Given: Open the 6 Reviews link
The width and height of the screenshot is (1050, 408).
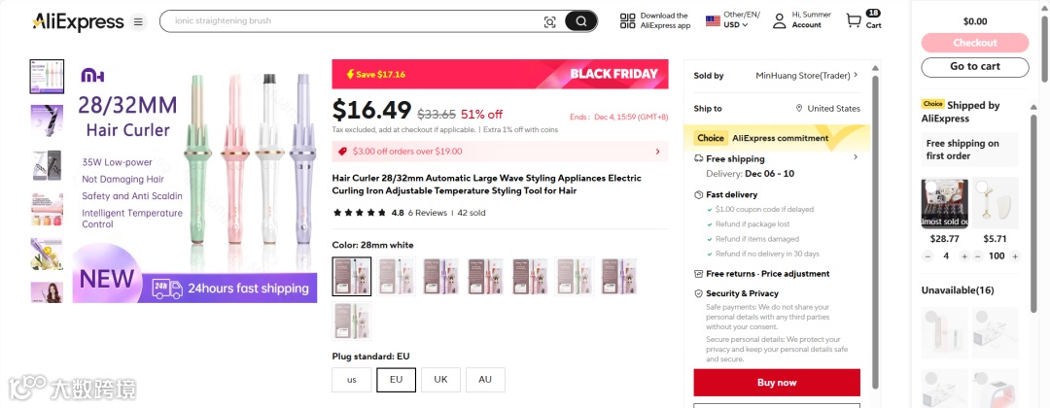Looking at the screenshot, I should (427, 213).
